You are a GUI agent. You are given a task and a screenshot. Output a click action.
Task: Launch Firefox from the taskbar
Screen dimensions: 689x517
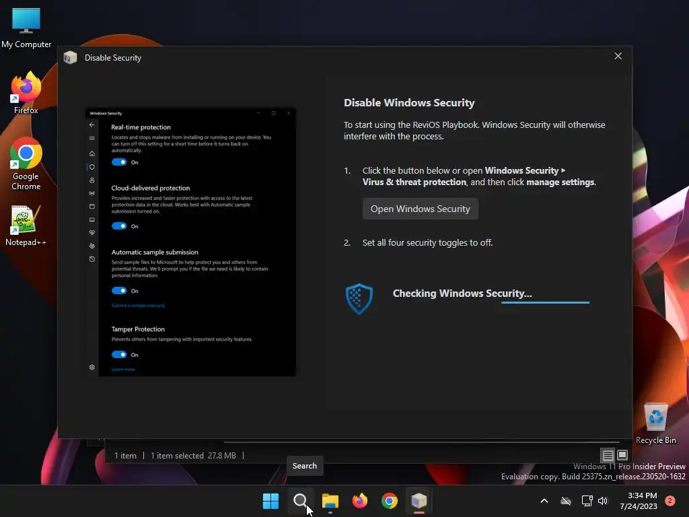[x=360, y=501]
